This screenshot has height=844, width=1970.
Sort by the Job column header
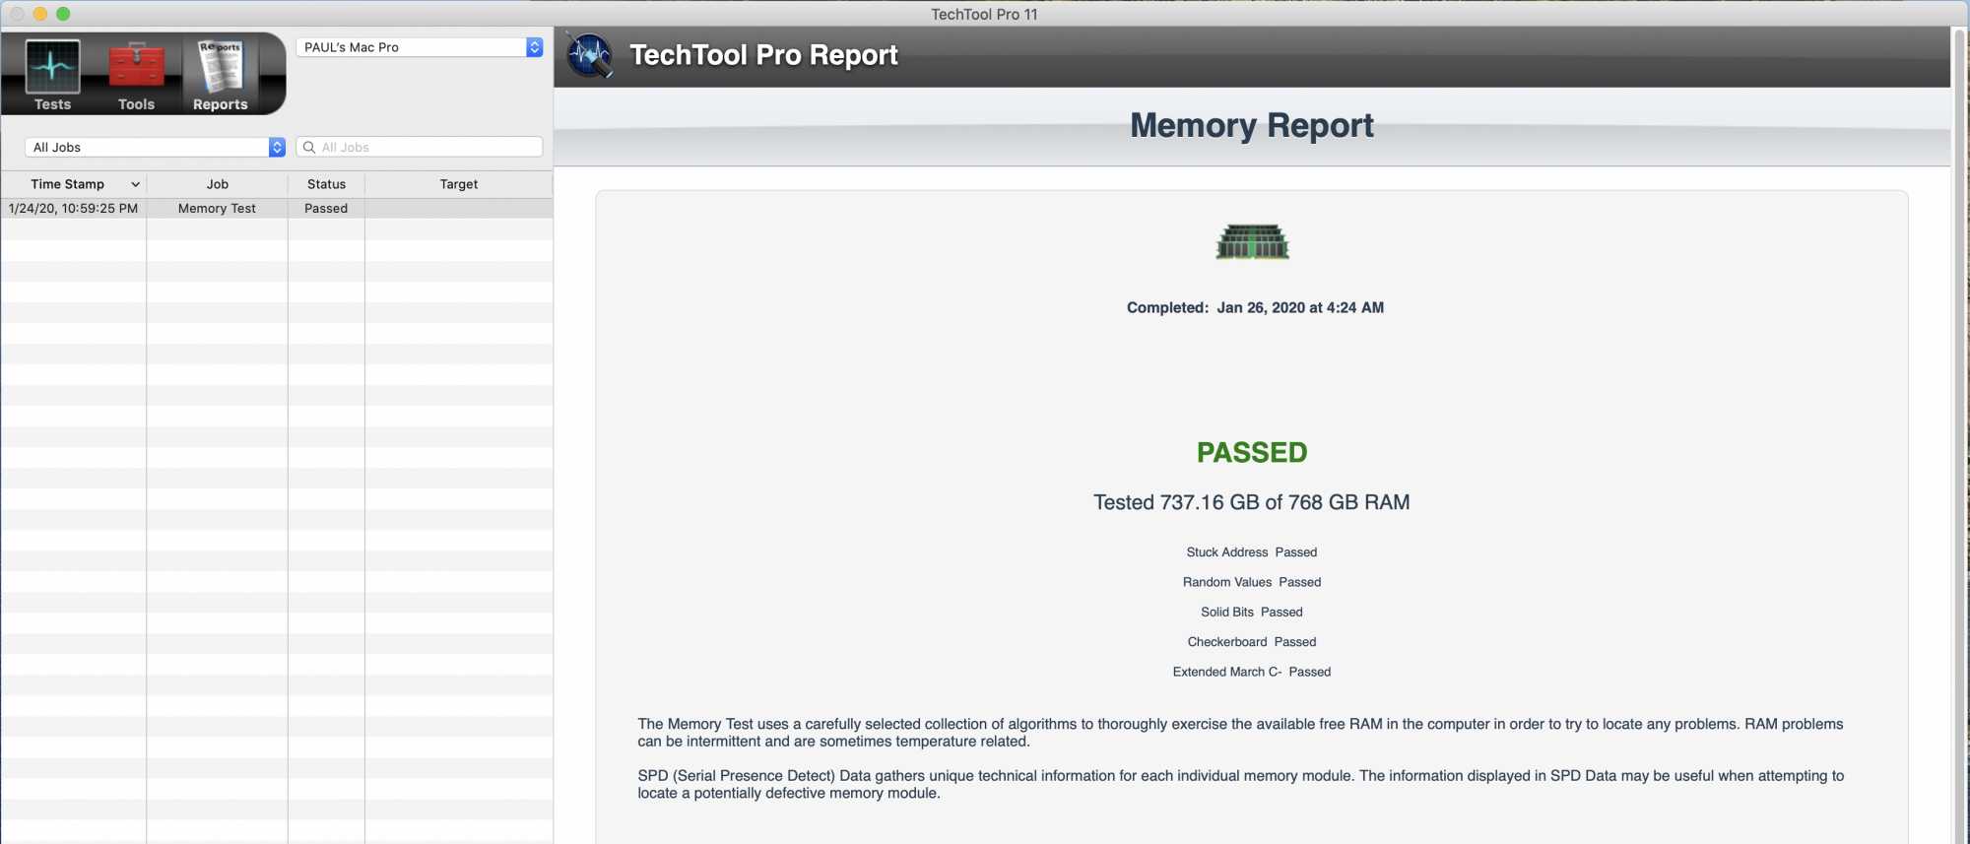pyautogui.click(x=217, y=184)
